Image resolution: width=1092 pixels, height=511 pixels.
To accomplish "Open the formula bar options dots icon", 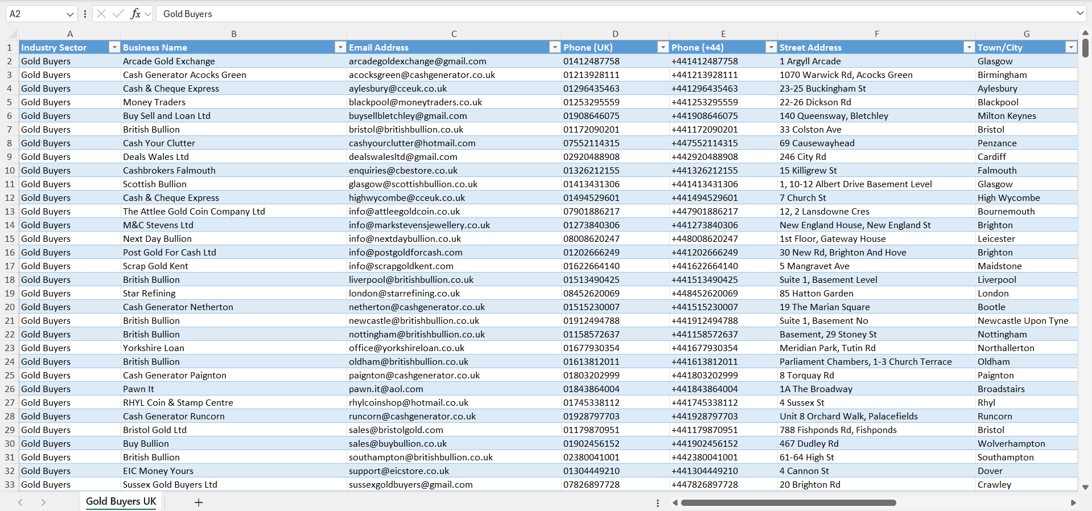I will (85, 14).
